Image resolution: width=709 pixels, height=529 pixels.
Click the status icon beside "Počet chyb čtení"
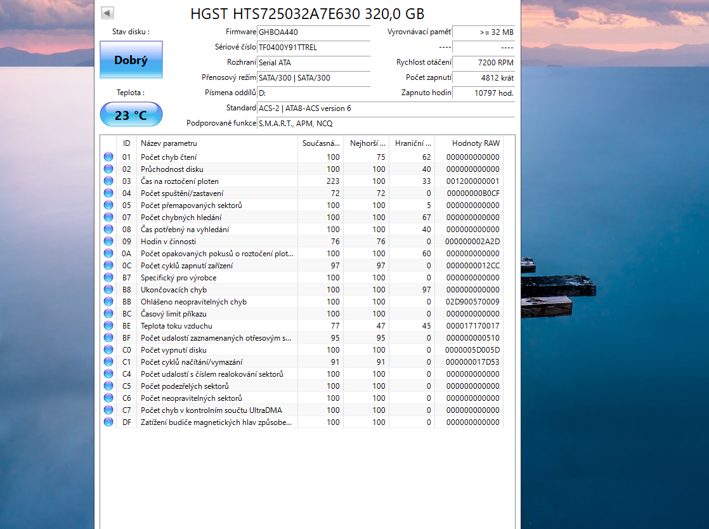point(108,157)
